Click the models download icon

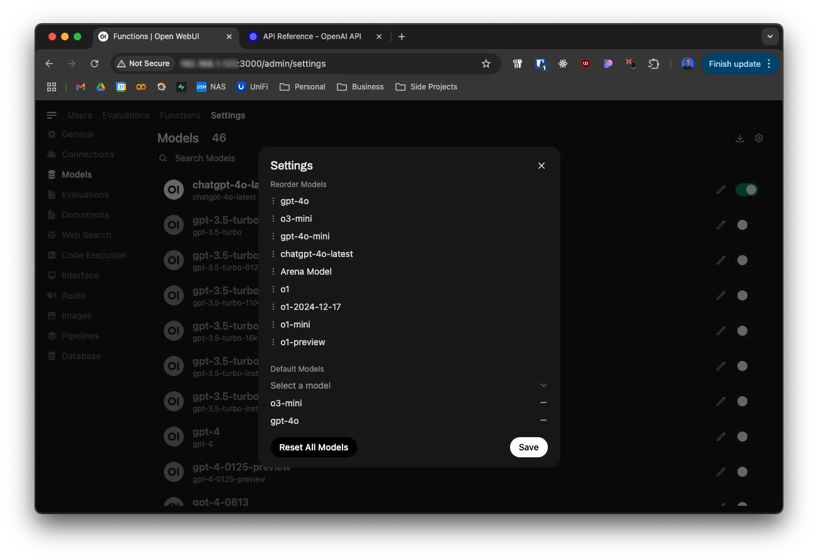coord(740,138)
